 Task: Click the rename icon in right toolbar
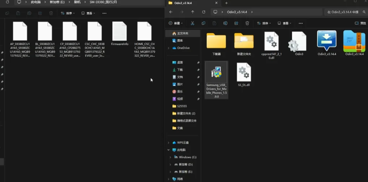pyautogui.click(x=225, y=23)
